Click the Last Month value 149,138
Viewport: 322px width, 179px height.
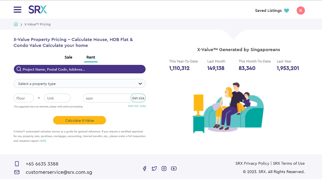tap(216, 68)
